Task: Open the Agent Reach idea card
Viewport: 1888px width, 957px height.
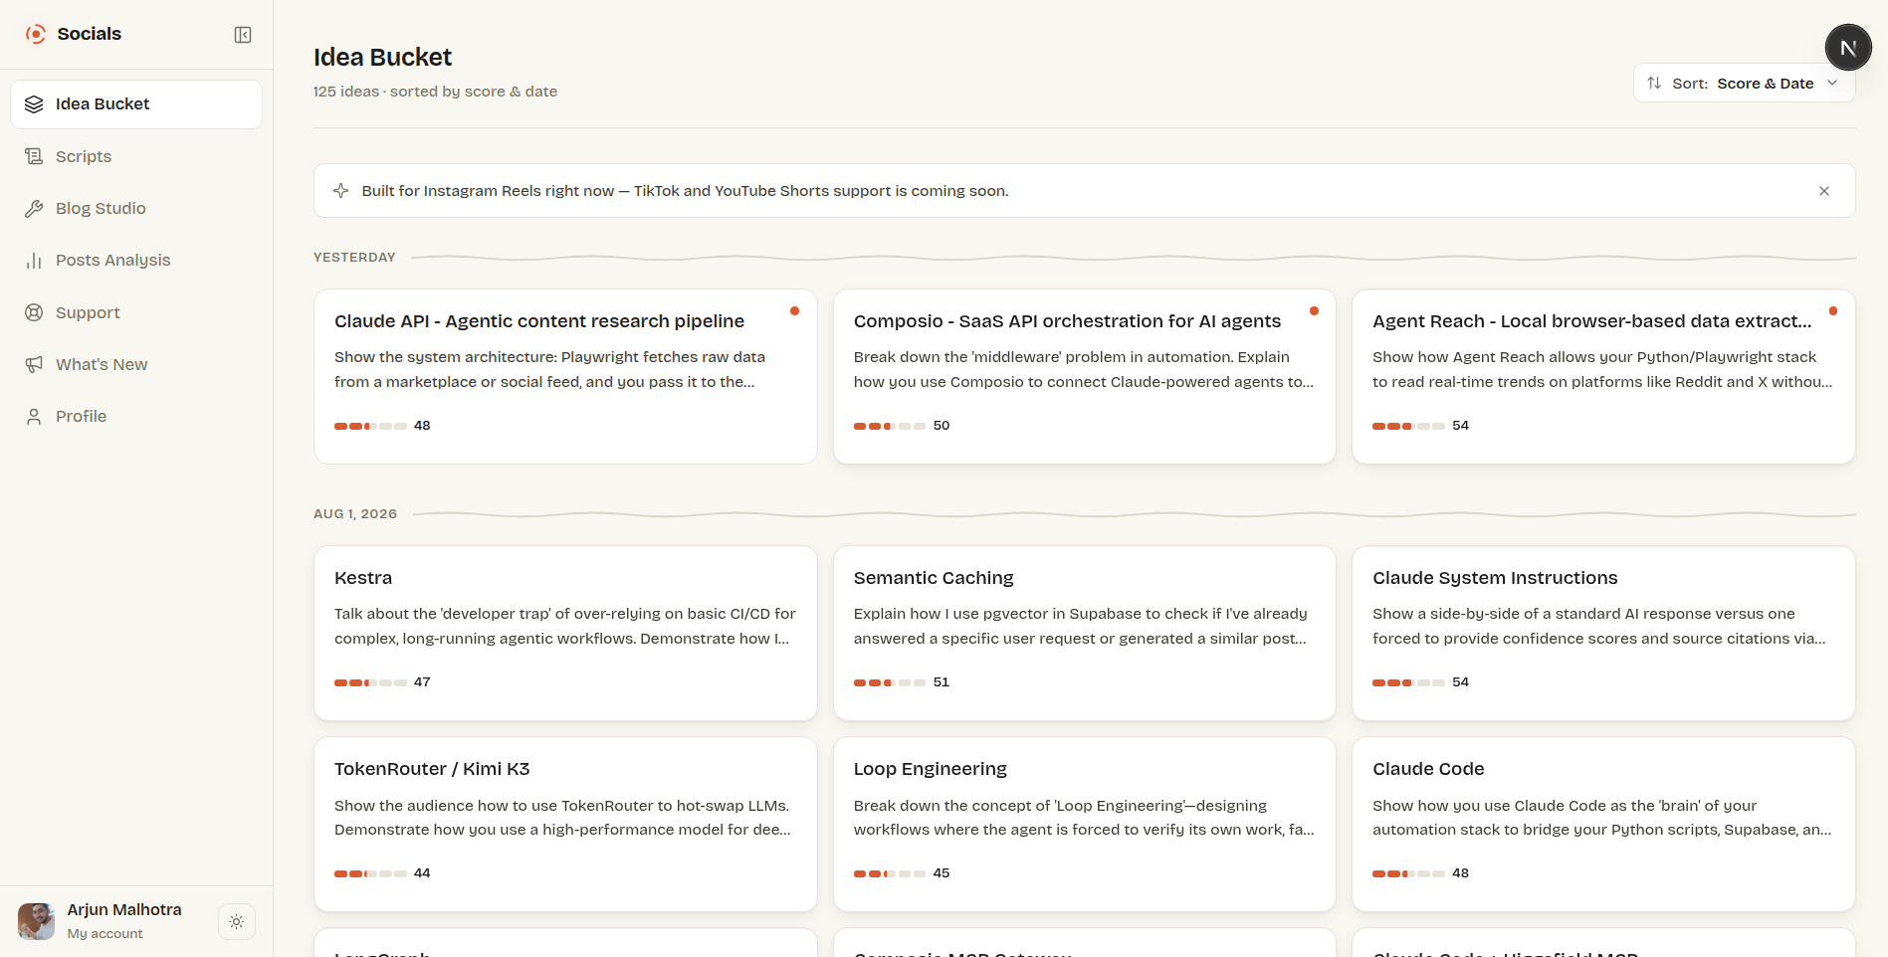Action: (1603, 377)
